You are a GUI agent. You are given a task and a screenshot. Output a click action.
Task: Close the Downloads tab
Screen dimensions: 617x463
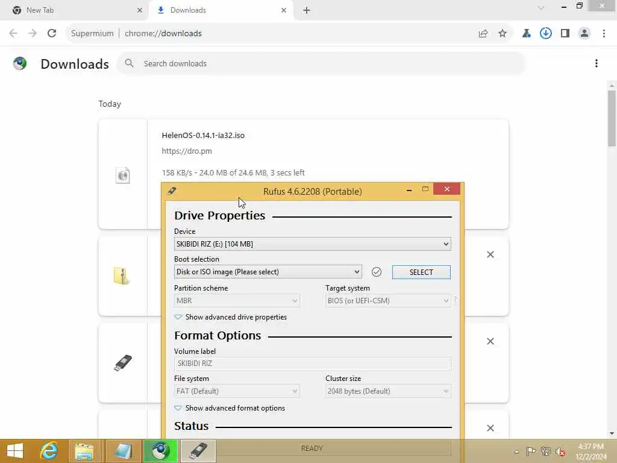[284, 10]
